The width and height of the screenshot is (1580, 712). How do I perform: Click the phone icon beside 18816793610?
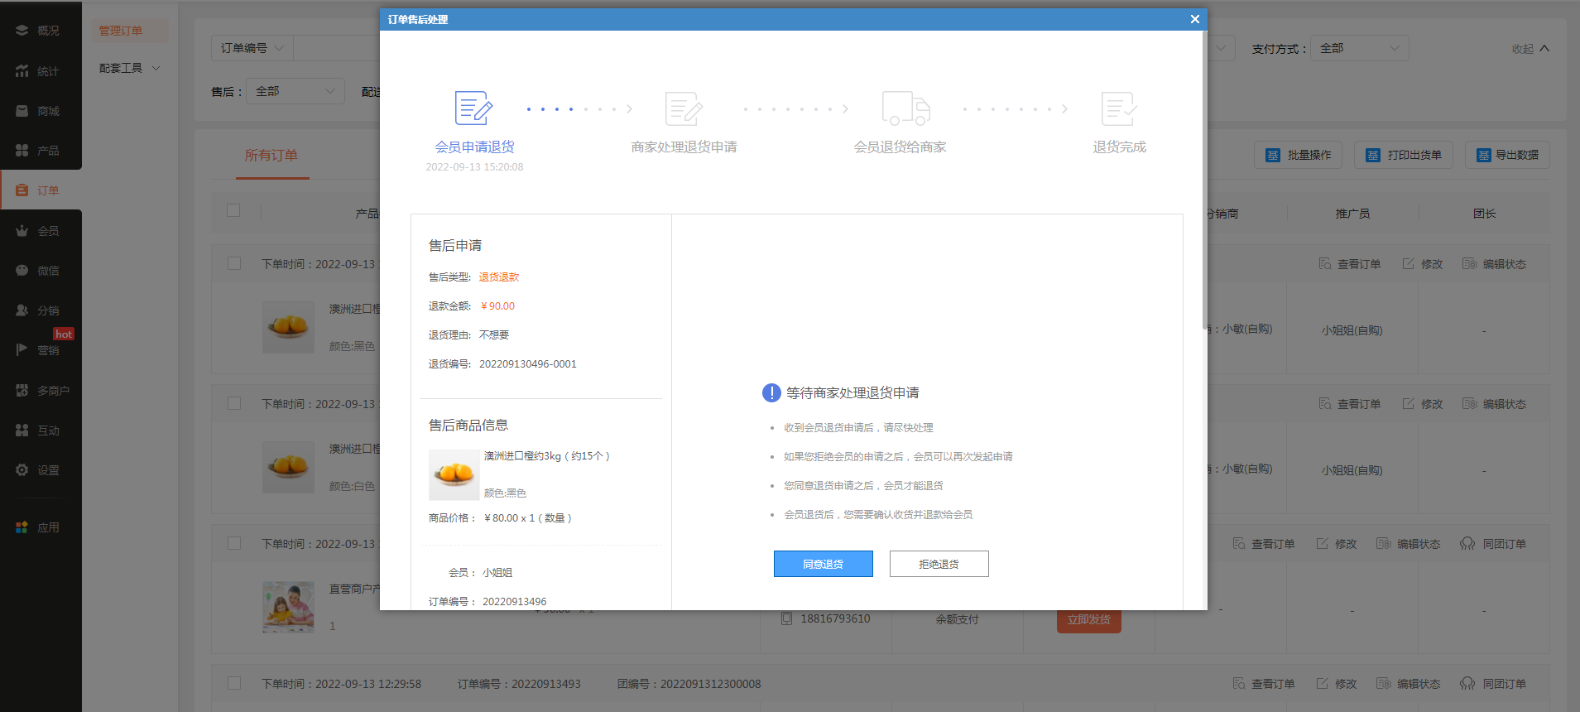tap(787, 618)
